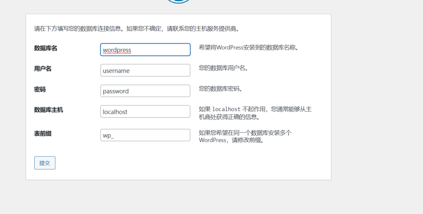Click the 您的数据库用户名 help text
The width and height of the screenshot is (423, 214).
(223, 68)
